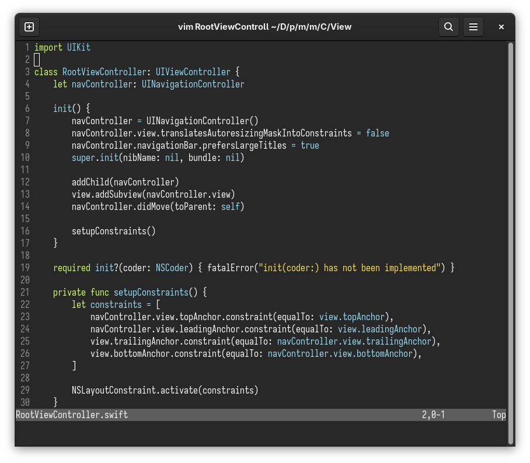Close the terminal window
530x463 pixels.
click(501, 27)
